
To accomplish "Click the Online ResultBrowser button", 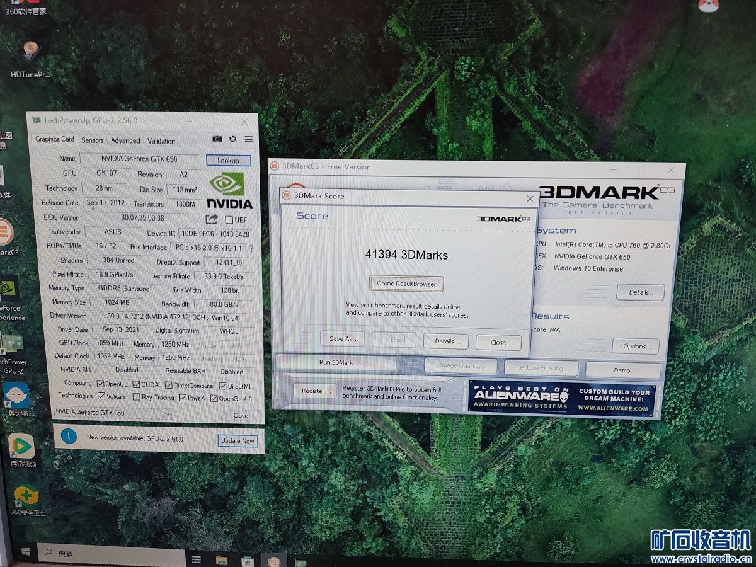I will (x=406, y=283).
